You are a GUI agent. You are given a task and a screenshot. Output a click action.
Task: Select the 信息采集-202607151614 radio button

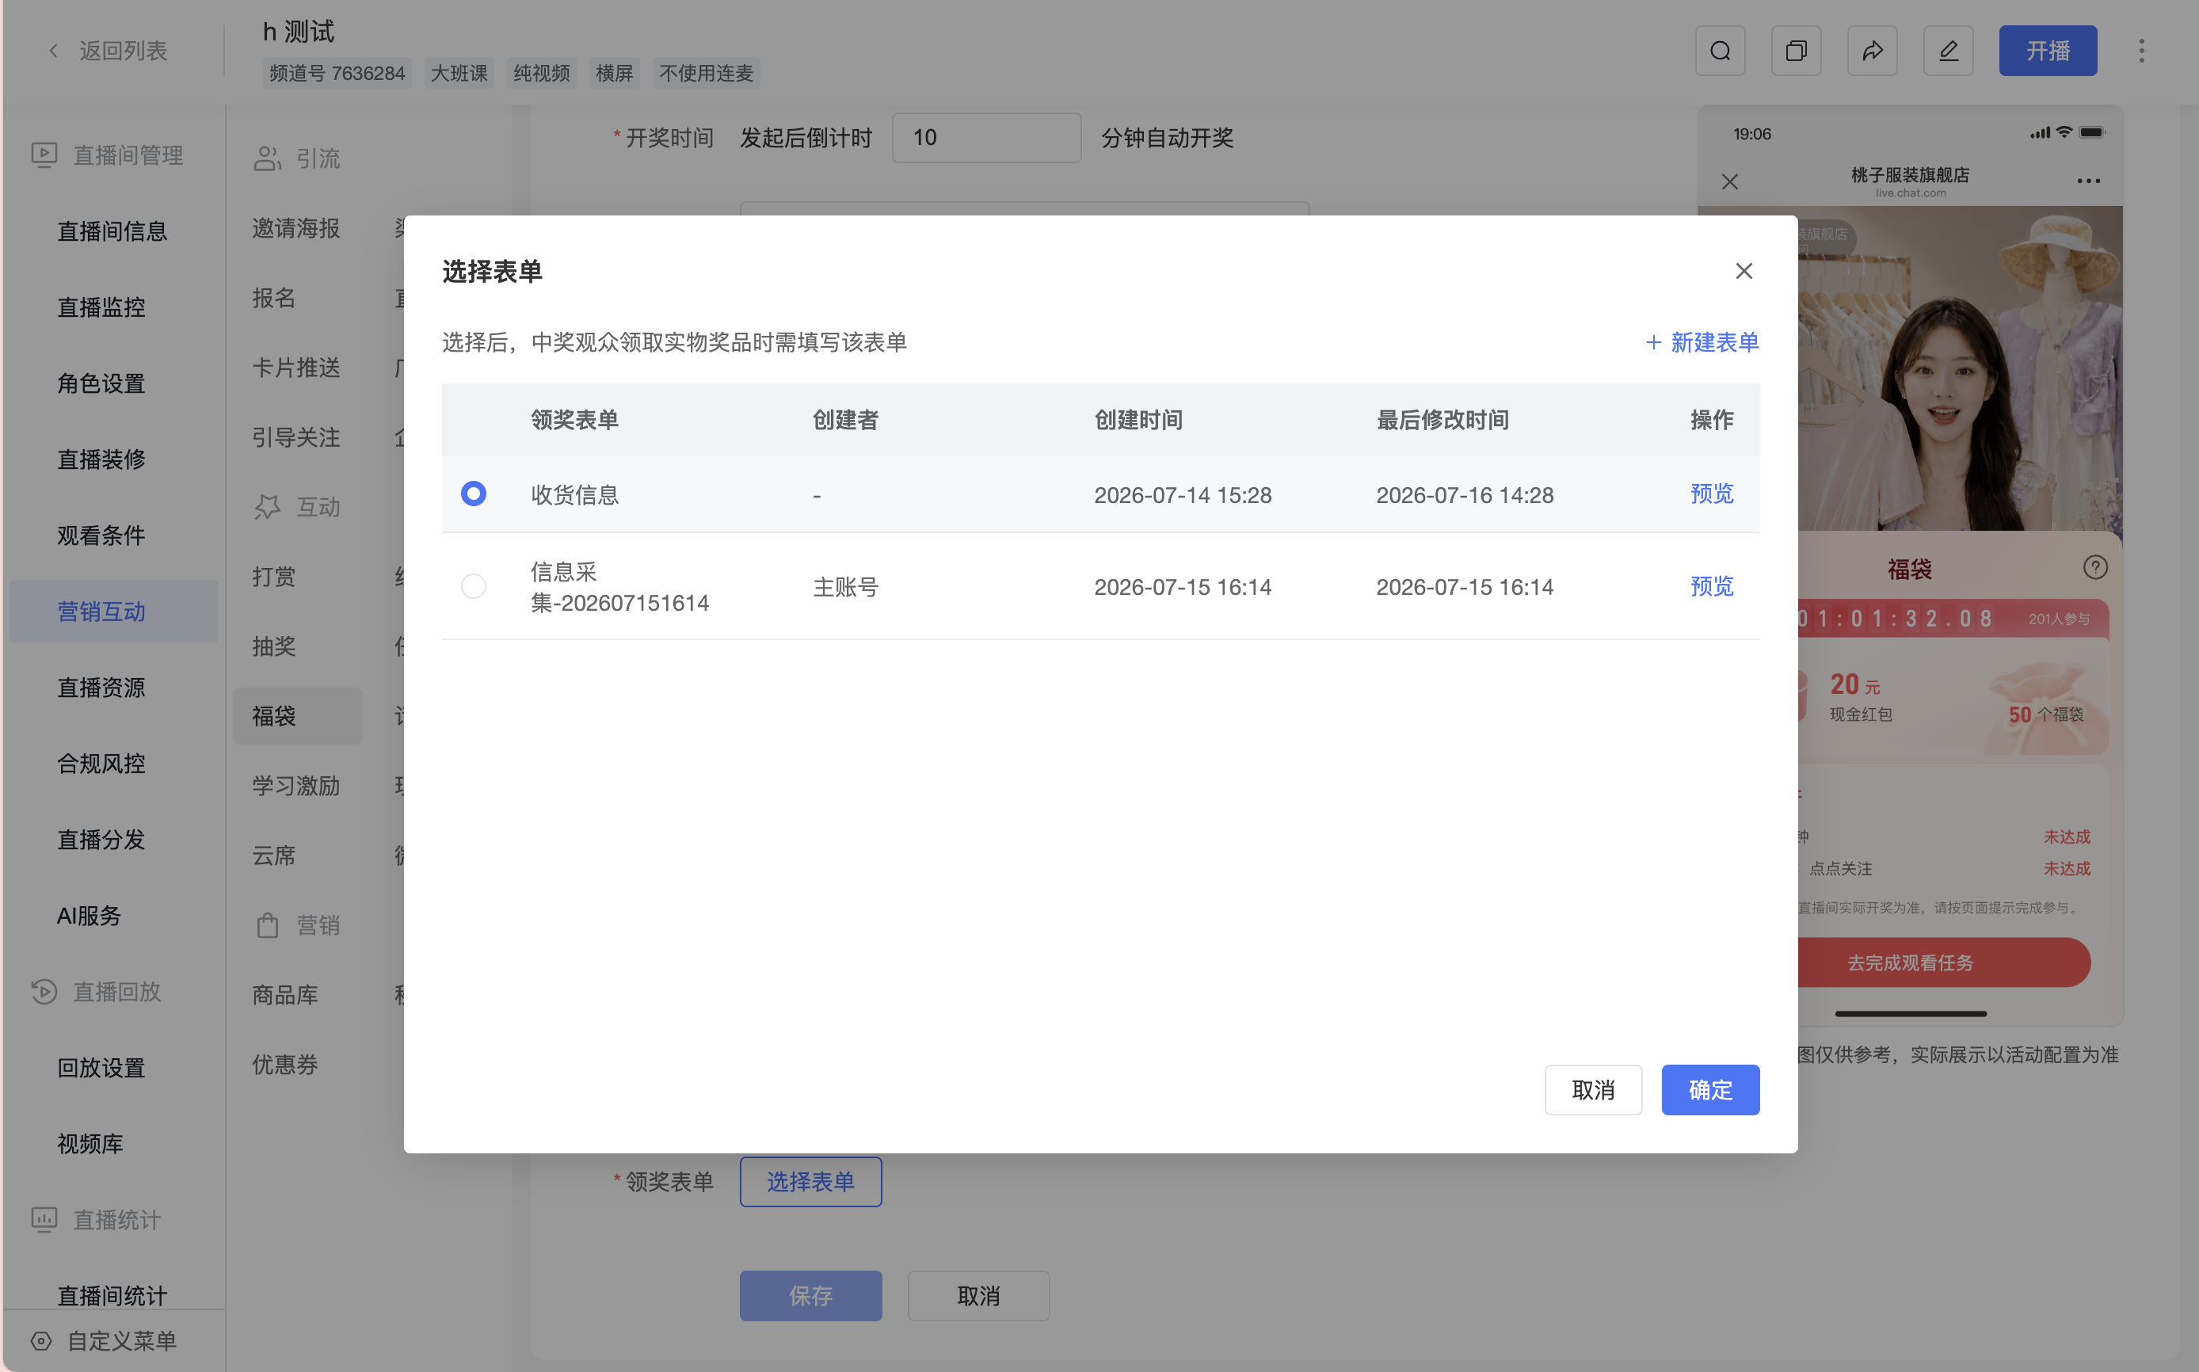474,587
